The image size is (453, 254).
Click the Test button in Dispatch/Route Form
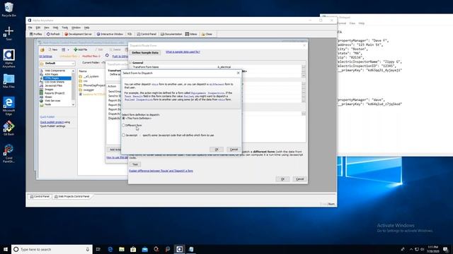135,164
